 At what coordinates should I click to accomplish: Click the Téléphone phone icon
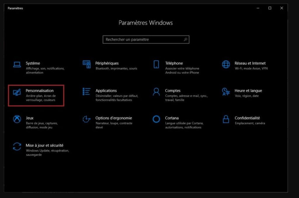click(x=156, y=64)
